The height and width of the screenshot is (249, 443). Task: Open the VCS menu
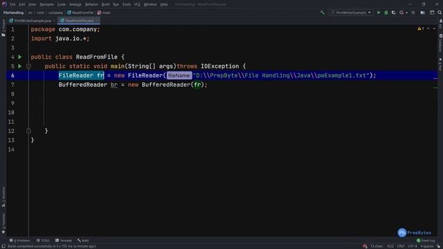click(137, 4)
